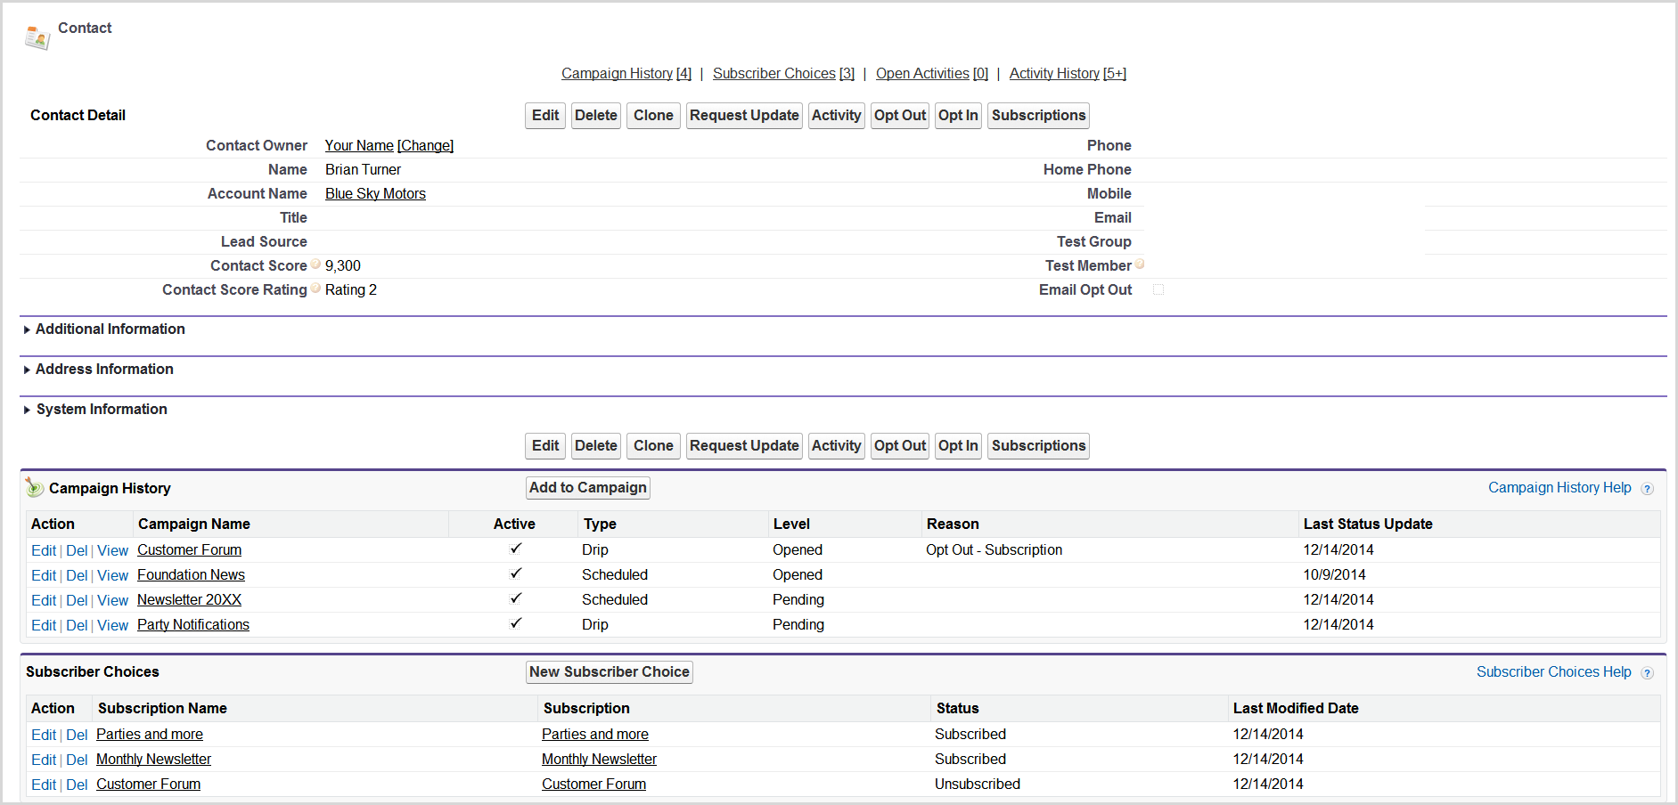The image size is (1678, 805).
Task: Click the Contact icon beside page title
Action: (37, 37)
